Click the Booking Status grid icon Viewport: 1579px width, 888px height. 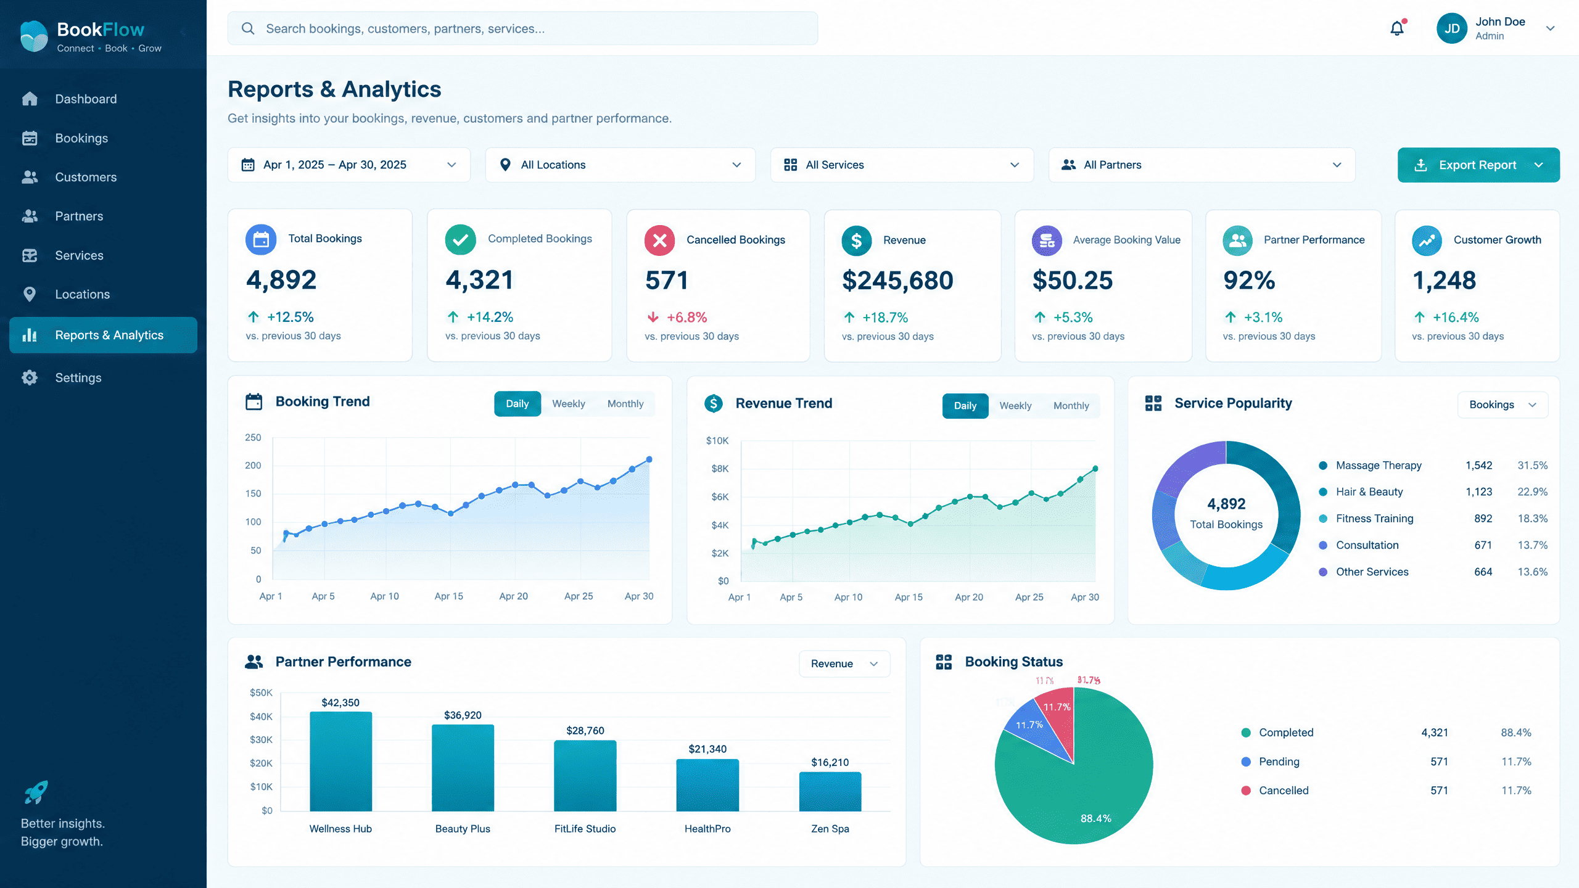[x=944, y=662]
